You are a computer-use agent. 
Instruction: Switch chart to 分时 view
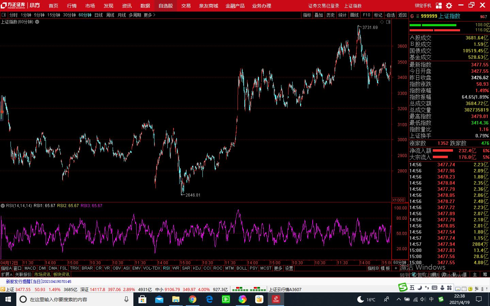tap(13, 15)
